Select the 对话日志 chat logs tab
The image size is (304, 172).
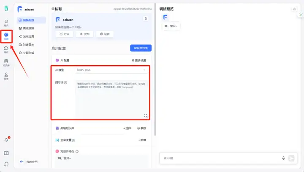pyautogui.click(x=31, y=45)
